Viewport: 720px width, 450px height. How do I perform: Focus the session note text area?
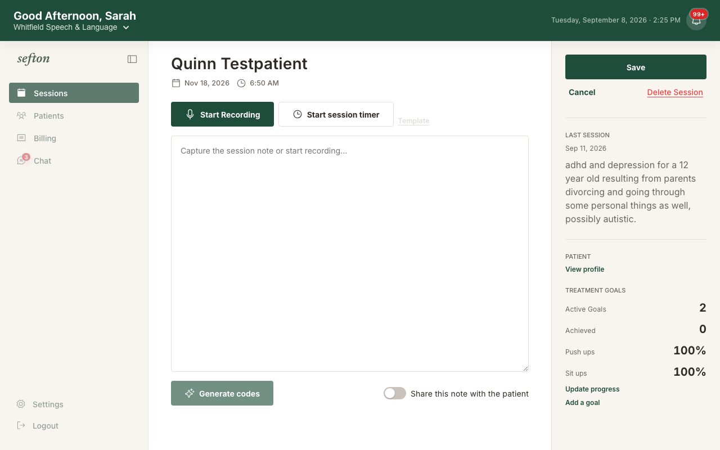pyautogui.click(x=350, y=254)
